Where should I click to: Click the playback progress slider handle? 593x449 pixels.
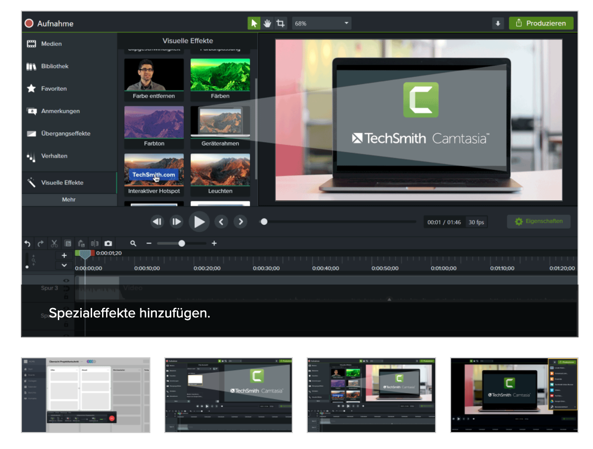264,222
